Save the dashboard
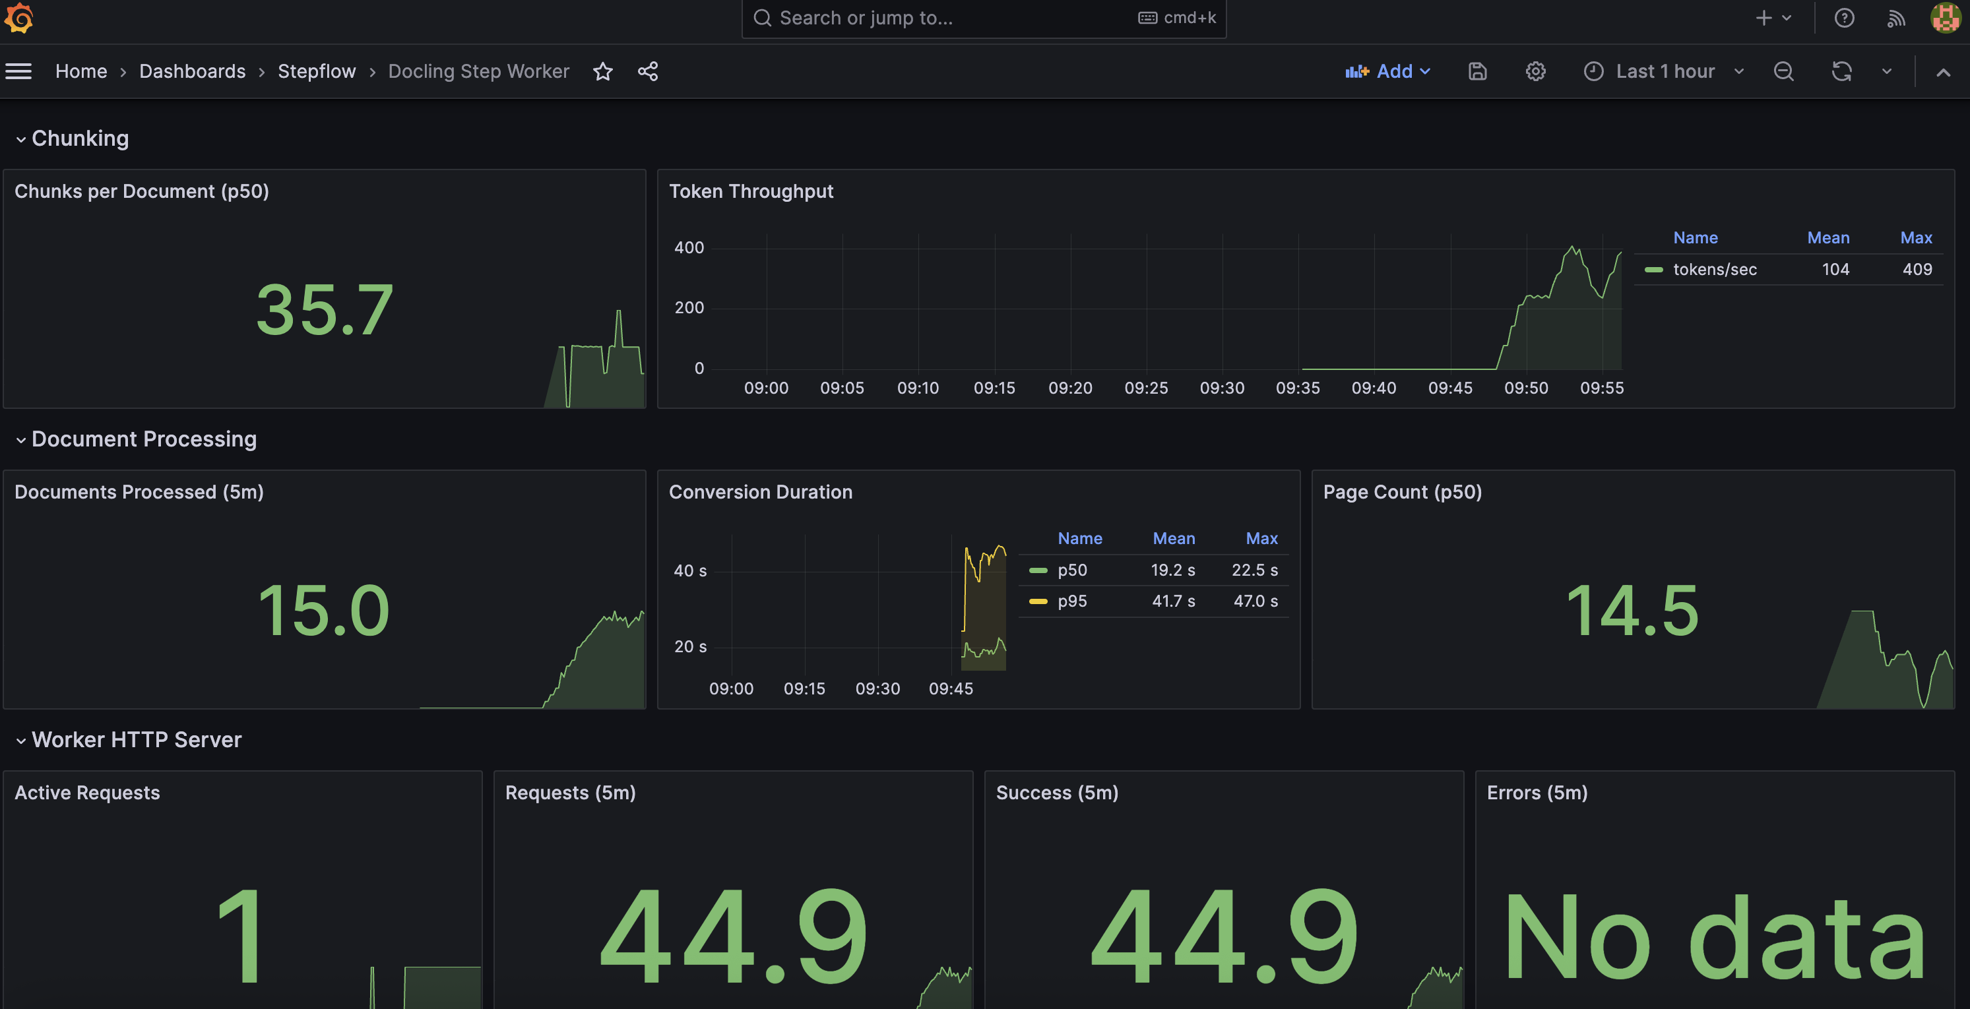 (x=1477, y=71)
